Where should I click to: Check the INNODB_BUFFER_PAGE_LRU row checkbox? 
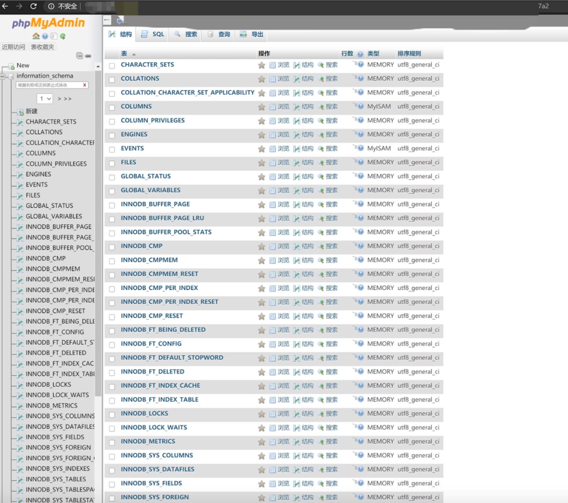pyautogui.click(x=112, y=219)
